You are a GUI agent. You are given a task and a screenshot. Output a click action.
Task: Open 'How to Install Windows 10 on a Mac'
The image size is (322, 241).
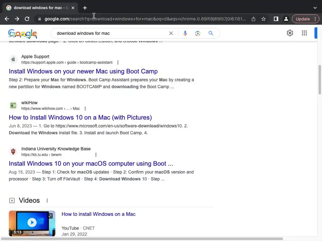[80, 117]
